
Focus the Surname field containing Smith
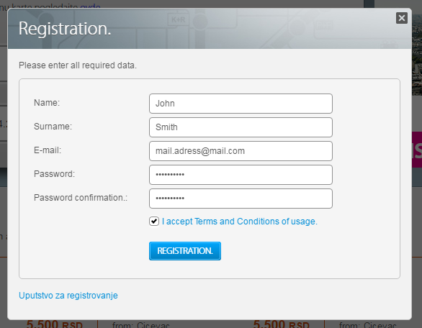(241, 127)
